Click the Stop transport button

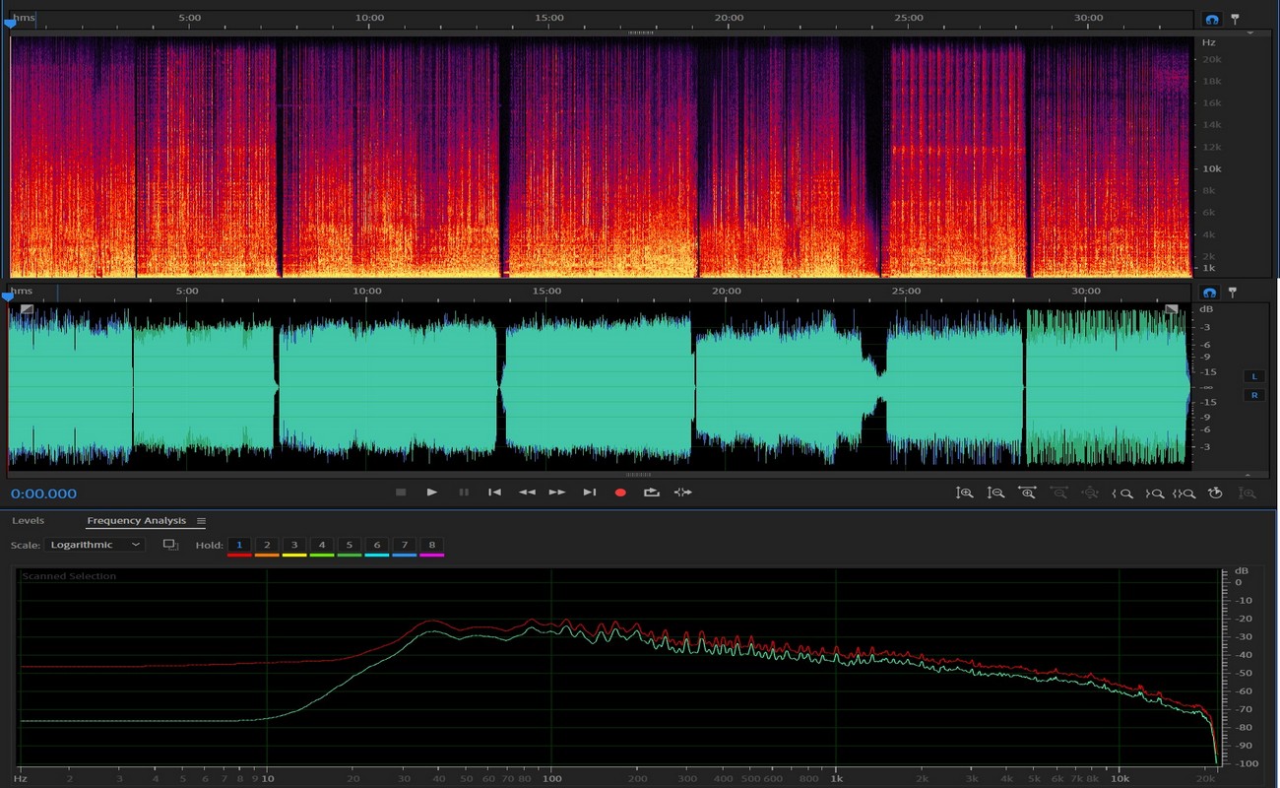401,492
